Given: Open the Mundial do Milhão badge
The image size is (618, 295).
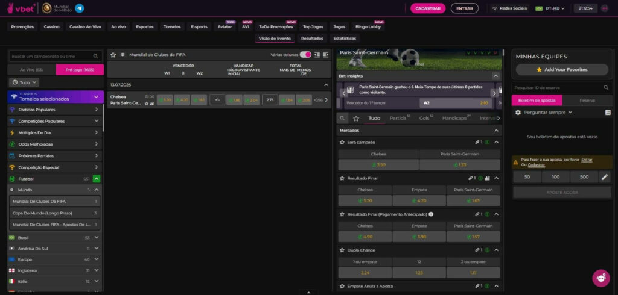Looking at the screenshot, I should (x=56, y=8).
